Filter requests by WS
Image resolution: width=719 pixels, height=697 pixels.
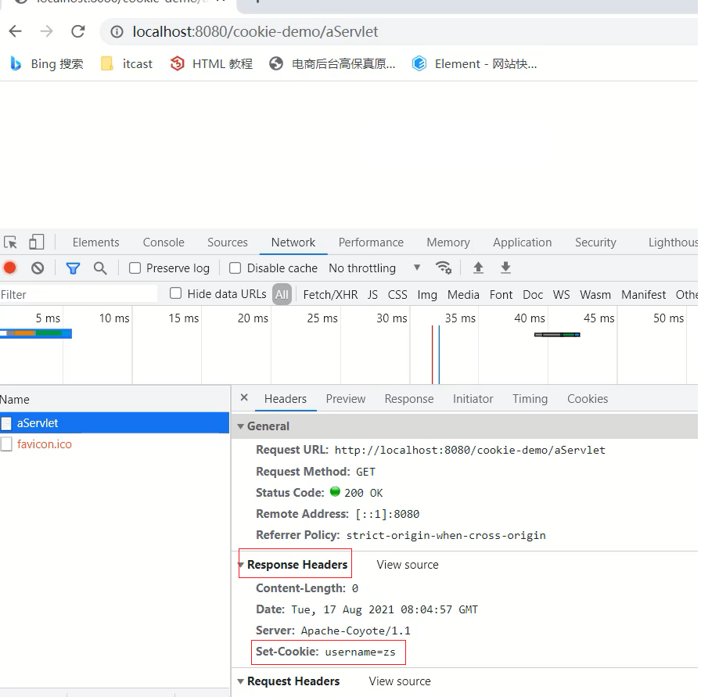pos(561,294)
